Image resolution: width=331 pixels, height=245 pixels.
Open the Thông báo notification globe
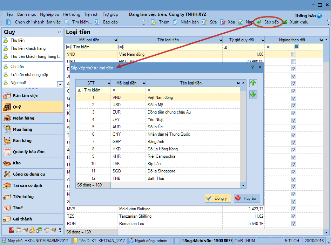(x=319, y=16)
